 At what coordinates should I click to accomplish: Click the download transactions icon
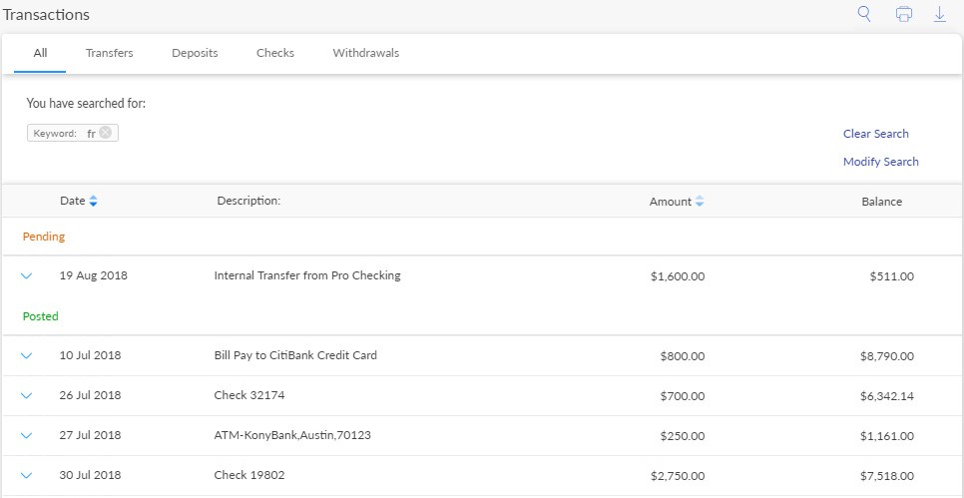tap(939, 14)
